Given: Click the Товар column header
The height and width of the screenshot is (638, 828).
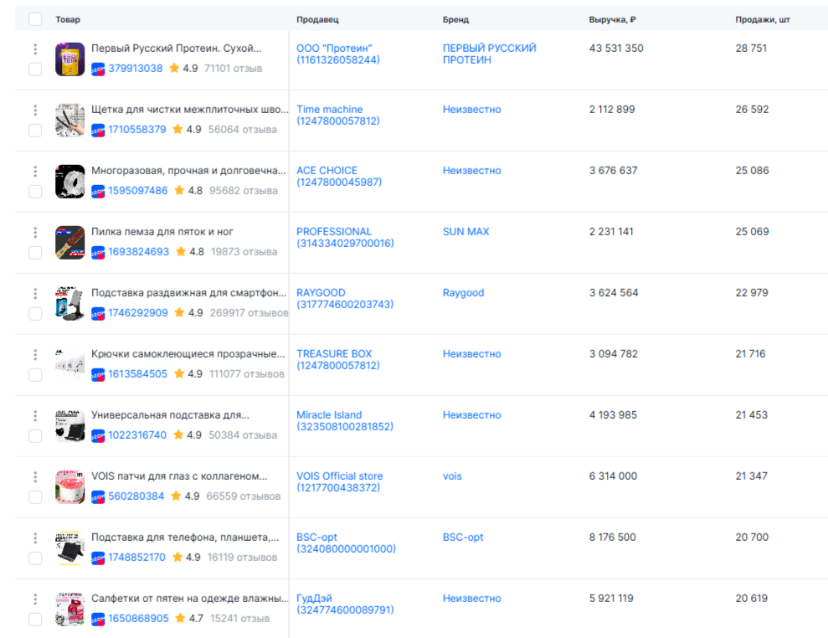Looking at the screenshot, I should 68,19.
